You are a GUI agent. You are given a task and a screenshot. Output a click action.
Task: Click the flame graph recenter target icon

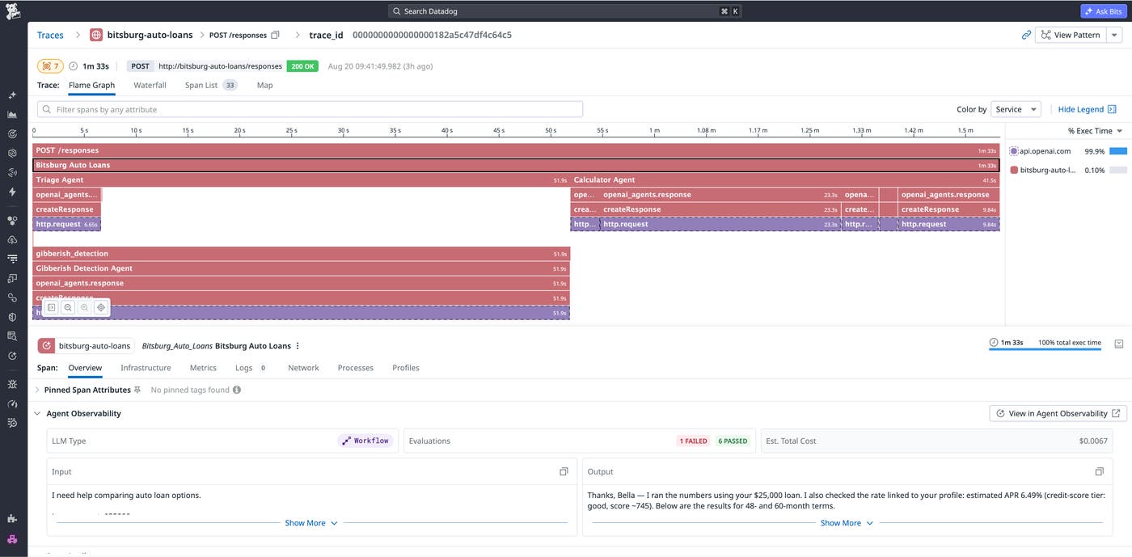pyautogui.click(x=101, y=307)
